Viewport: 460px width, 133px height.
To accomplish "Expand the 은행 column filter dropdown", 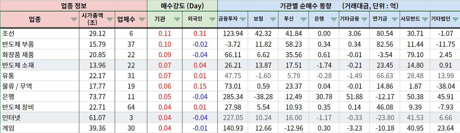I will coord(334,19).
